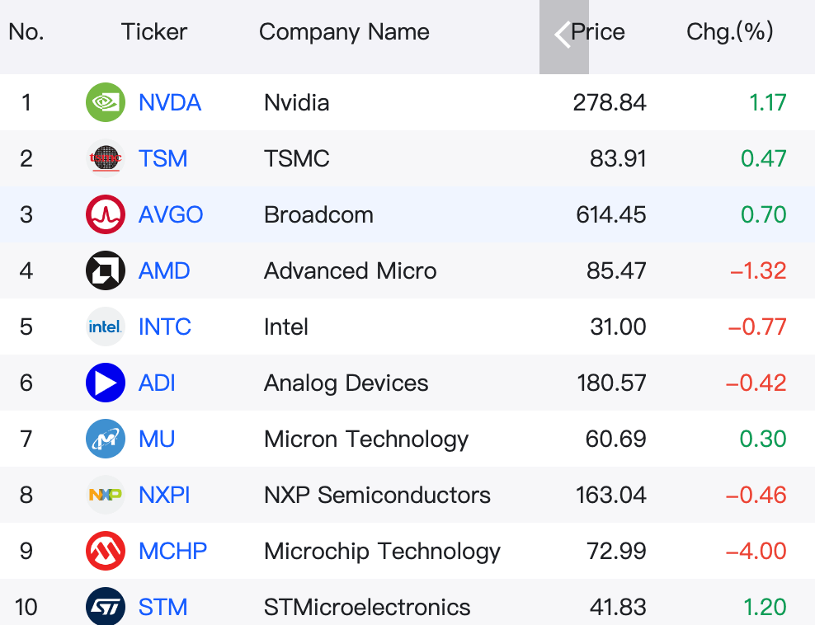815x625 pixels.
Task: Sort by the Ticker column header
Action: [x=154, y=32]
